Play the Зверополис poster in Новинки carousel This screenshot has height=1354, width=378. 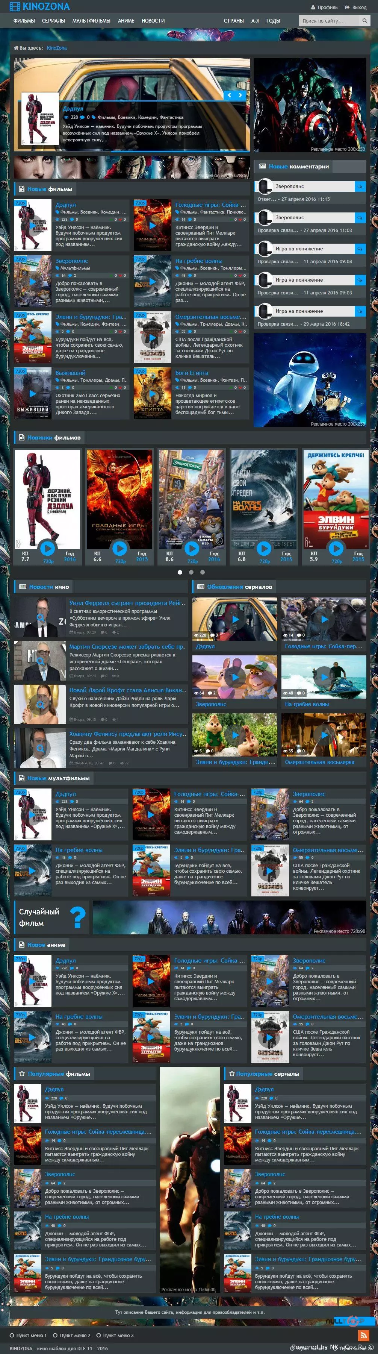pyautogui.click(x=192, y=548)
